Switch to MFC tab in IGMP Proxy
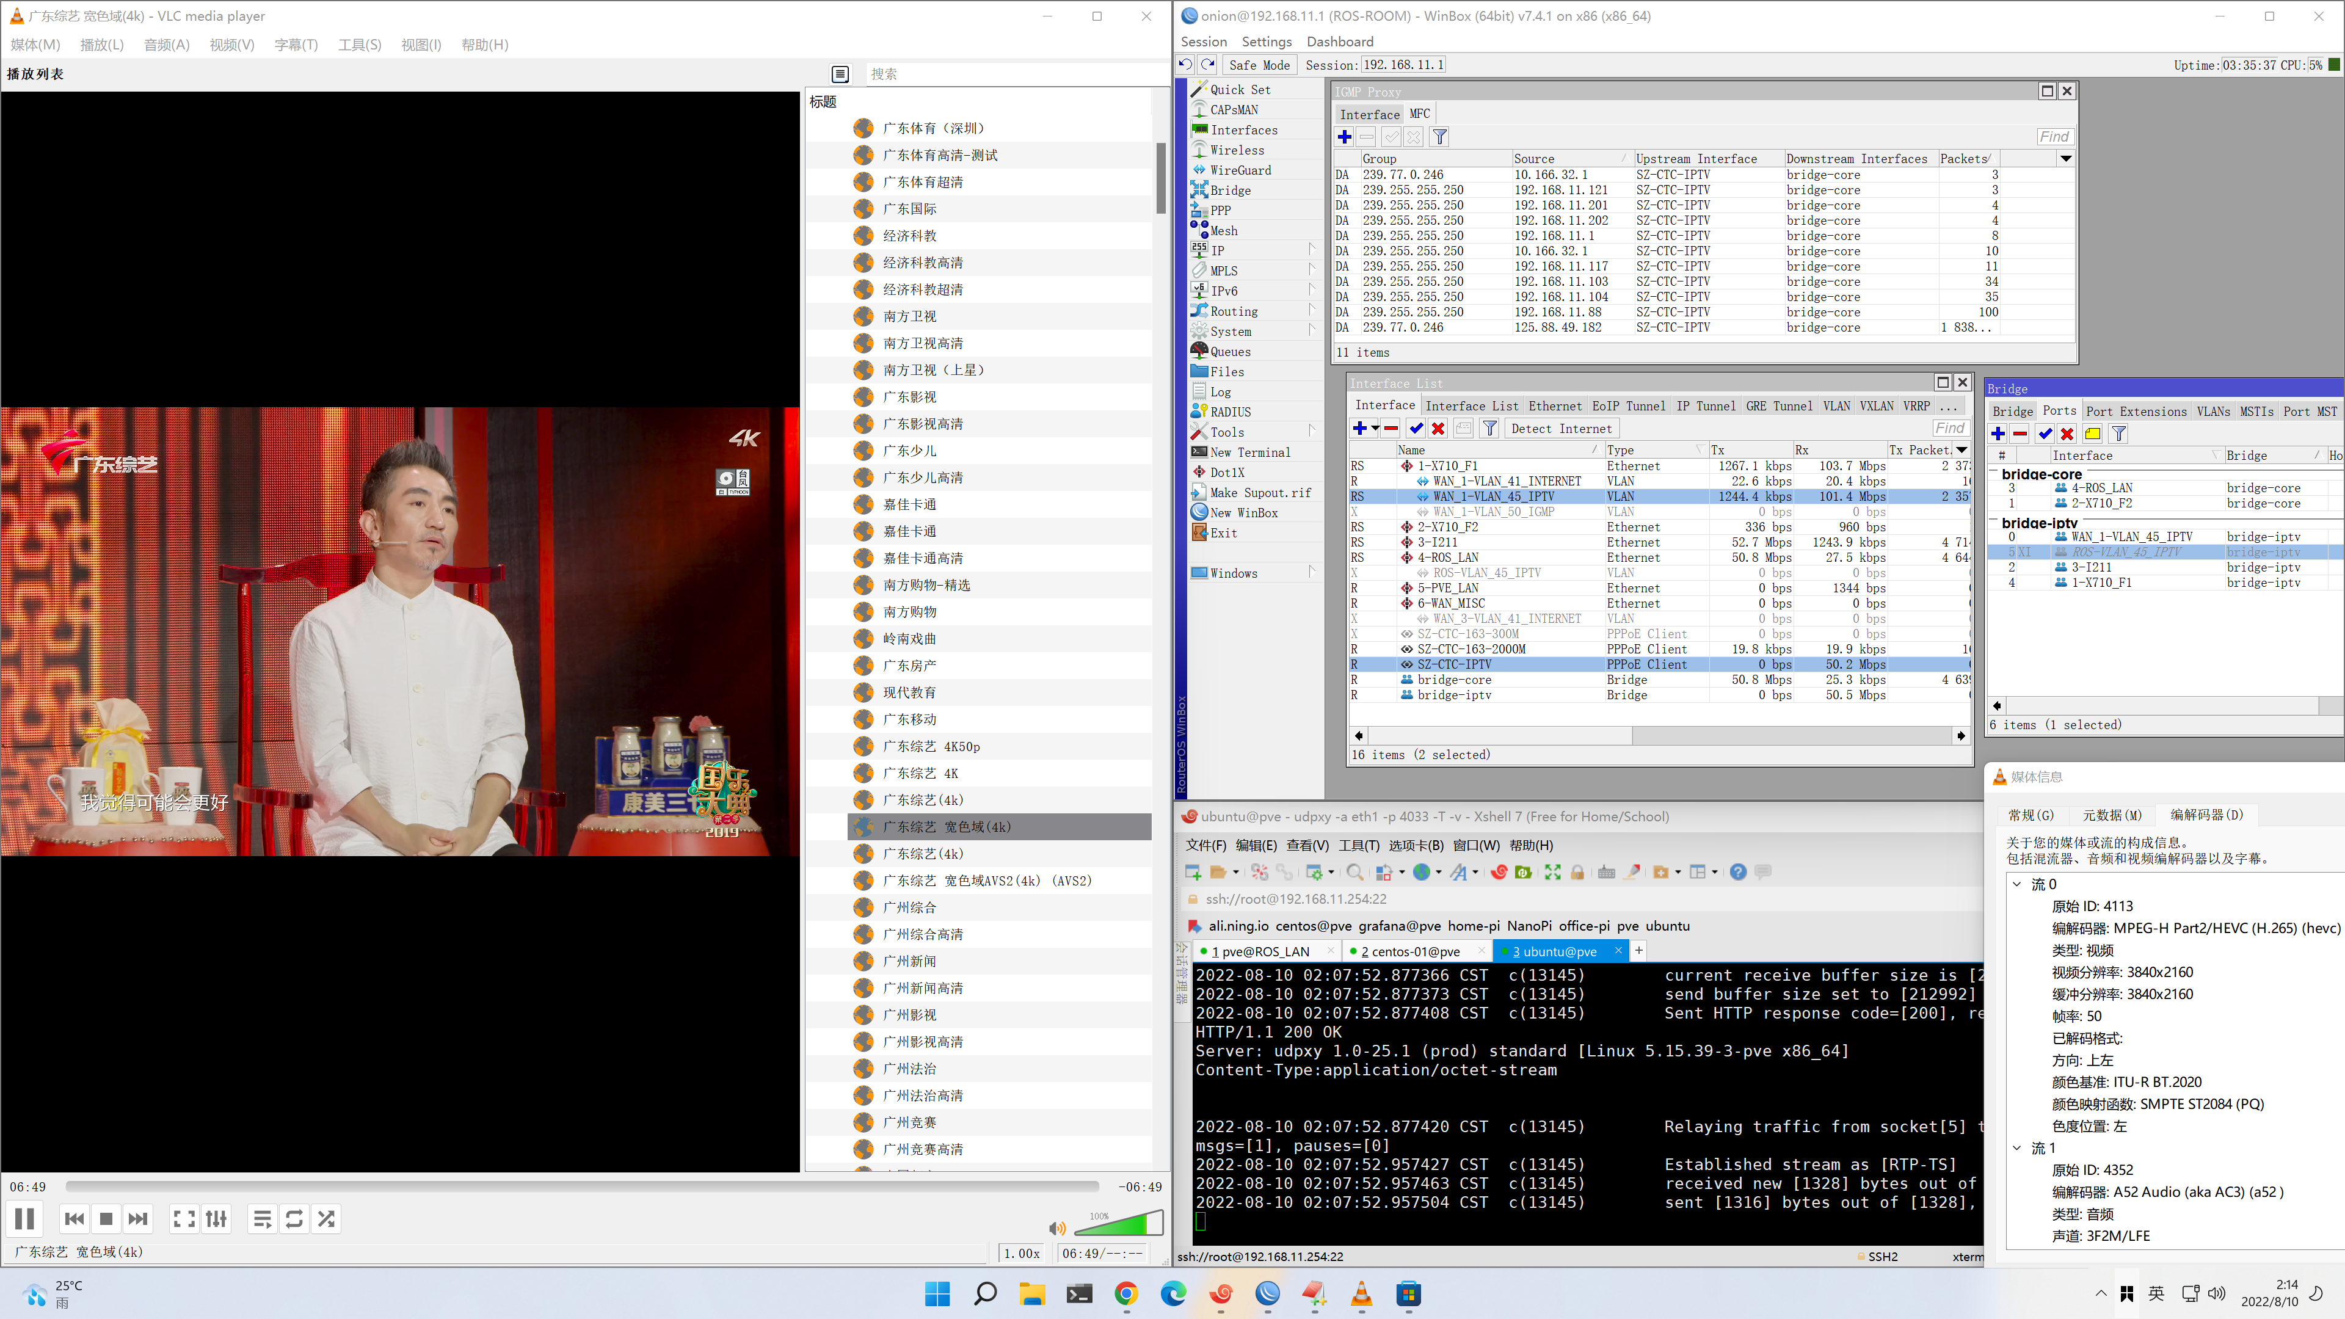2345x1319 pixels. 1419,114
